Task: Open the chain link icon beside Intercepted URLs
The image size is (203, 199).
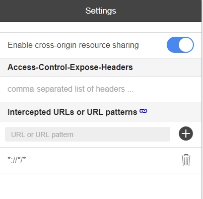Action: pos(143,111)
